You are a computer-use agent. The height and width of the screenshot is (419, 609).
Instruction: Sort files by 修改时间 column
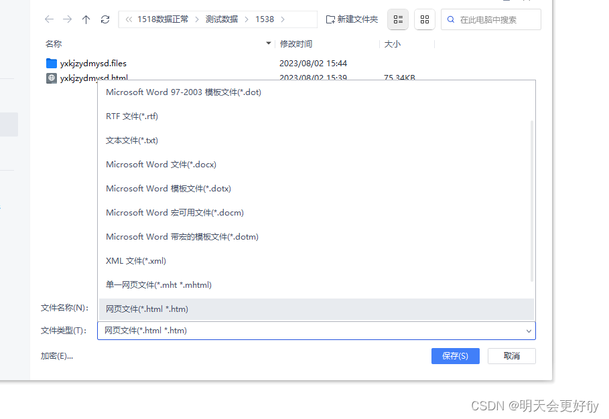tap(296, 44)
